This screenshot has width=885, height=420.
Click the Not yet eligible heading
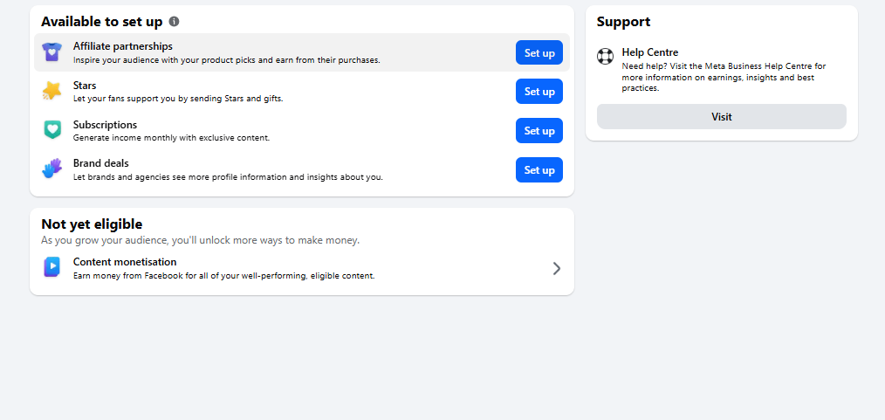92,224
